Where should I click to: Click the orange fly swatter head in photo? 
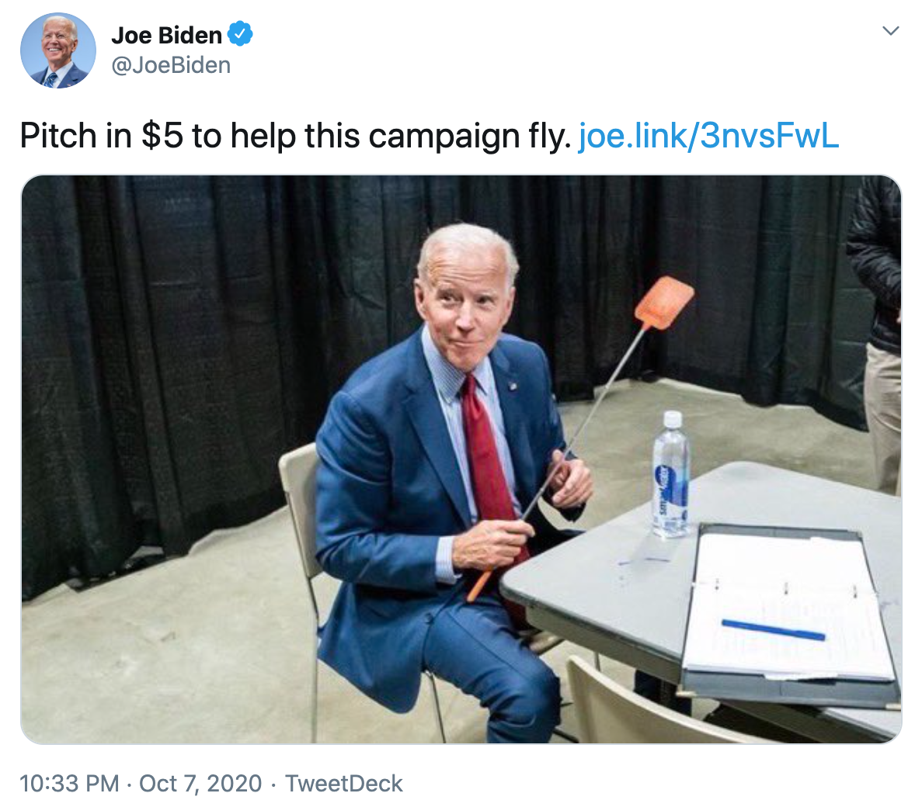(664, 302)
